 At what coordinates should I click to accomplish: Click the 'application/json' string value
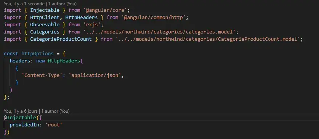(x=95, y=75)
